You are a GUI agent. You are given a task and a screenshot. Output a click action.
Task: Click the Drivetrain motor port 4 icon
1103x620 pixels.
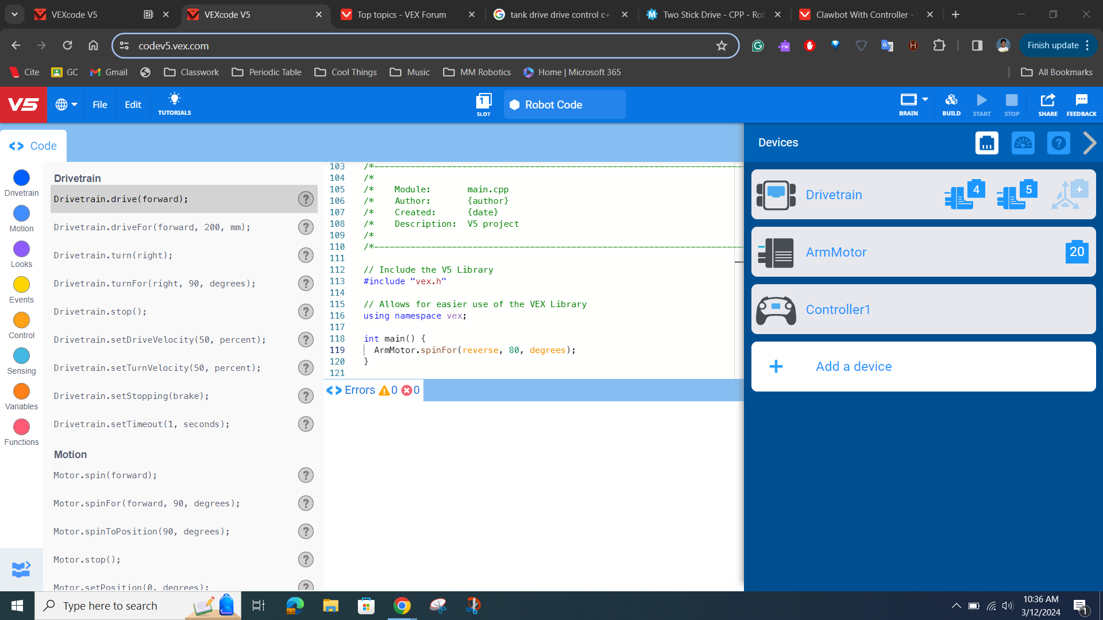click(965, 195)
